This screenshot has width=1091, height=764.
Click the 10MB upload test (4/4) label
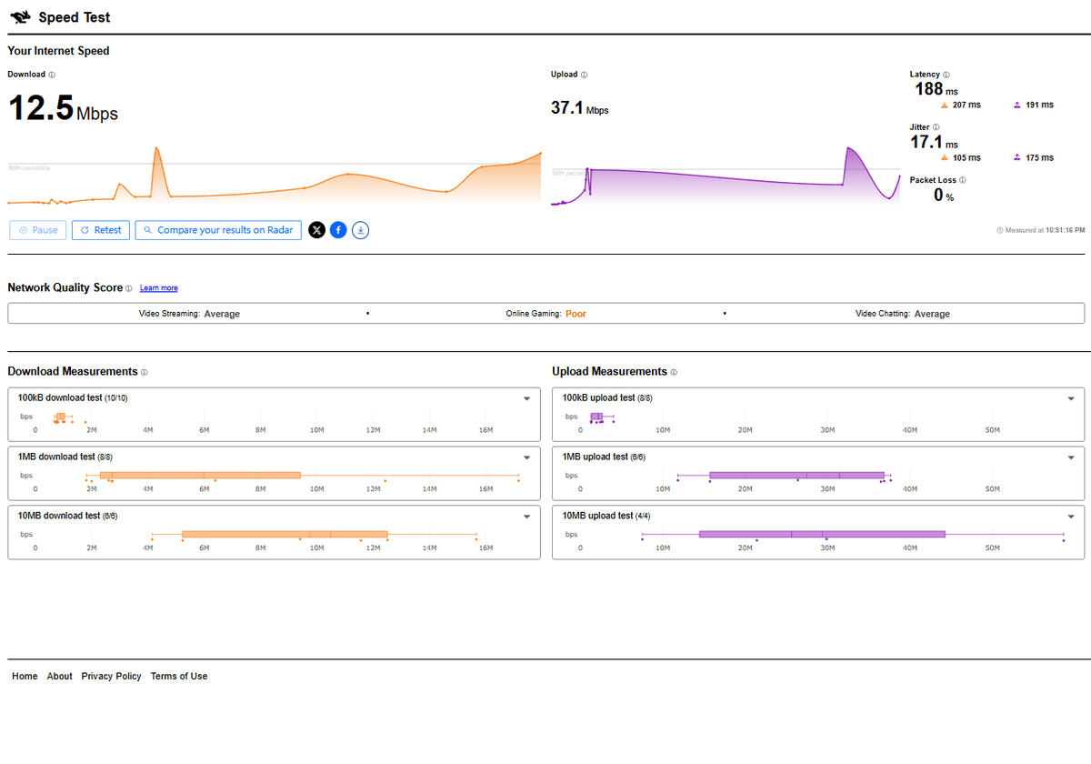click(x=606, y=517)
